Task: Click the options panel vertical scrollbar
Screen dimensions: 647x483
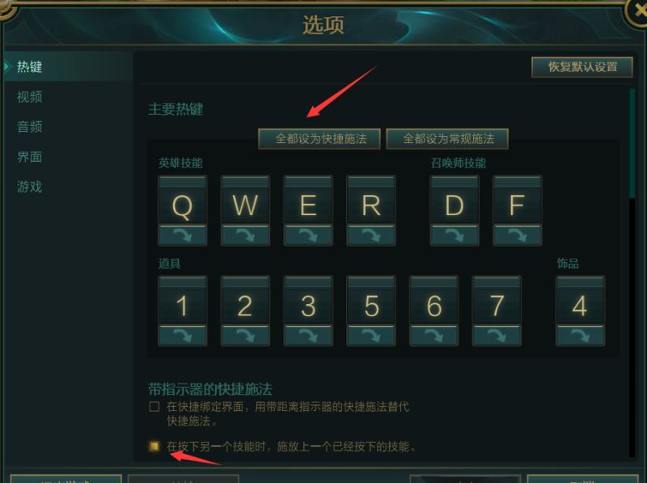Action: click(x=632, y=273)
